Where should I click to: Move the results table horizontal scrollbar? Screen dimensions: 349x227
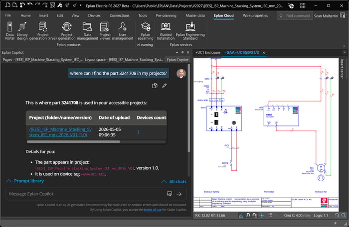point(73,141)
